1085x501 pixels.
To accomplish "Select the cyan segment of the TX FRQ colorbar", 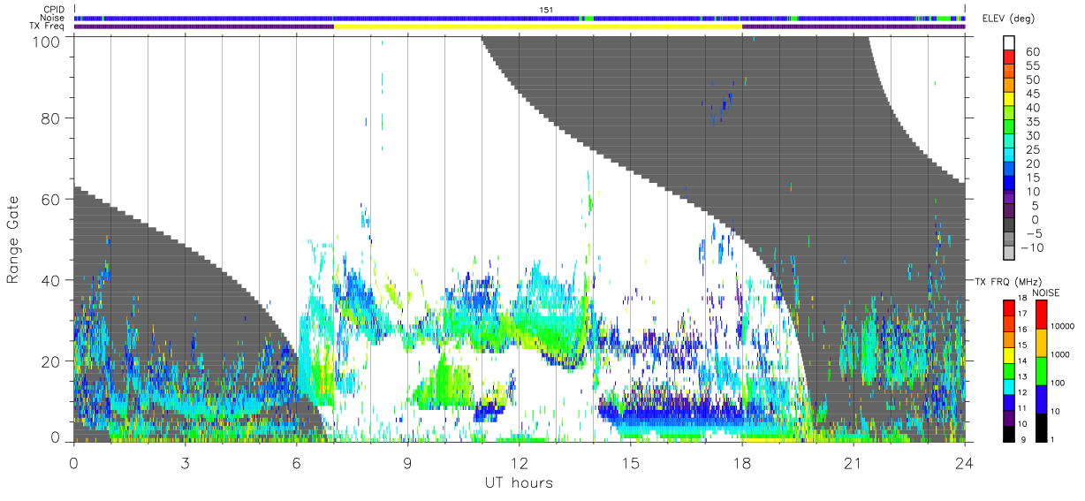I will tap(1009, 387).
